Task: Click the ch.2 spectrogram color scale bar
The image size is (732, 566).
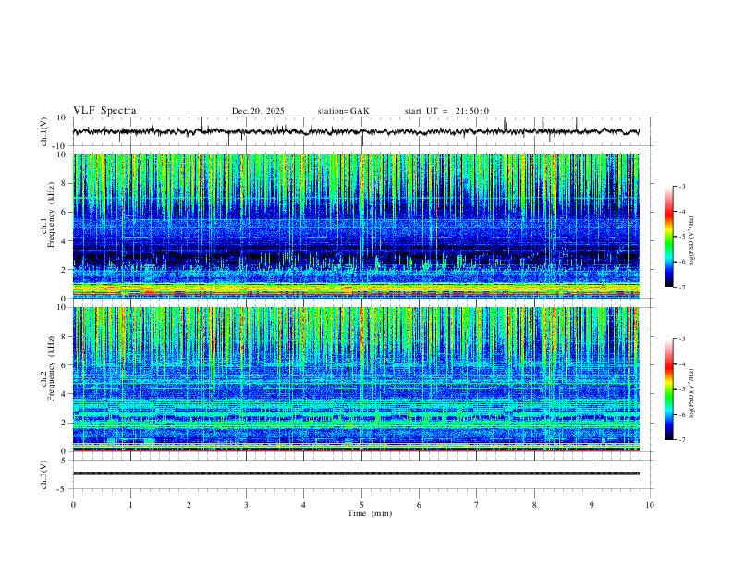Action: tap(668, 389)
